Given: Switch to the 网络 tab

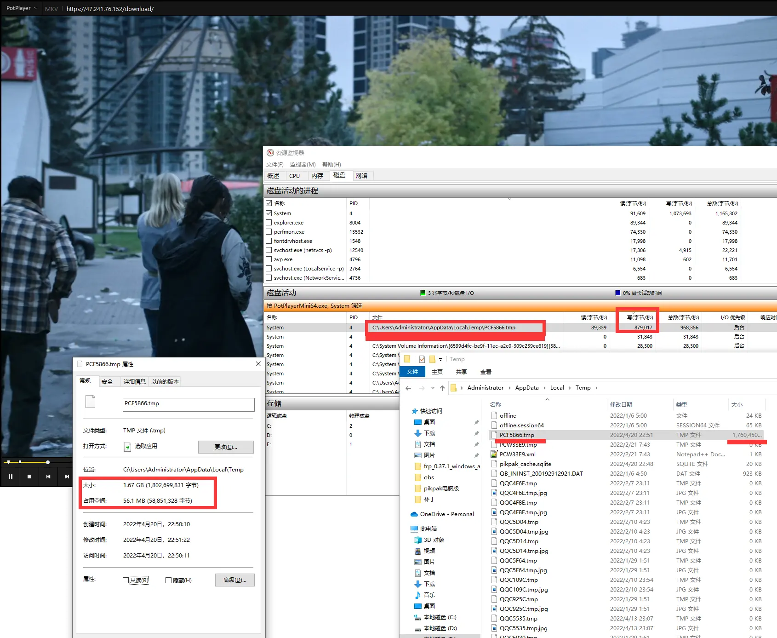Looking at the screenshot, I should point(362,176).
